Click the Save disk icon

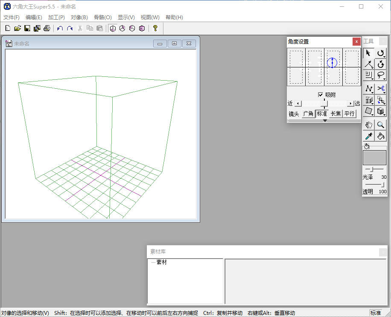click(x=27, y=28)
